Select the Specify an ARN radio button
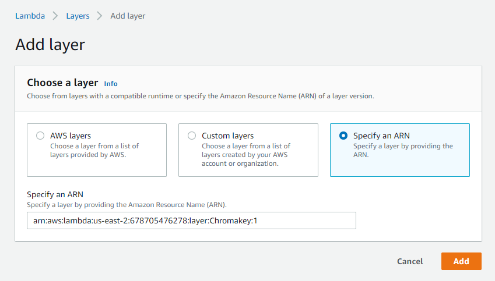 click(343, 136)
